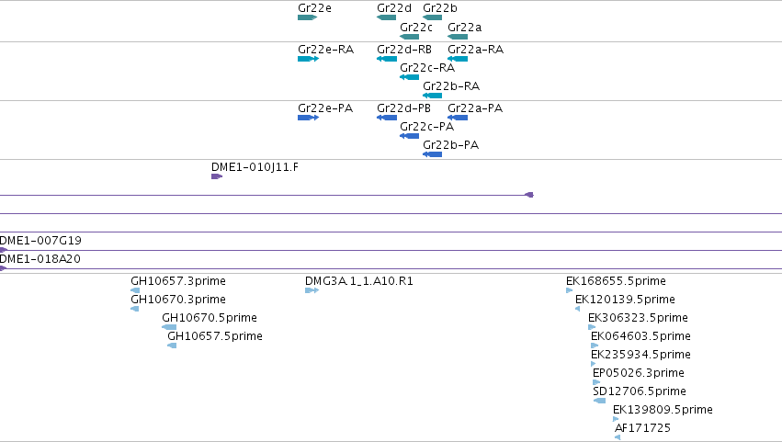Click the EK120139.5prime EST label
This screenshot has height=442, width=782.
click(x=625, y=300)
